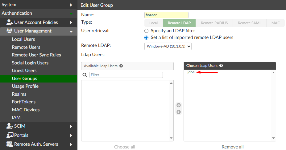Select the Remote RADIUS type tab
The width and height of the screenshot is (286, 150).
tap(214, 23)
